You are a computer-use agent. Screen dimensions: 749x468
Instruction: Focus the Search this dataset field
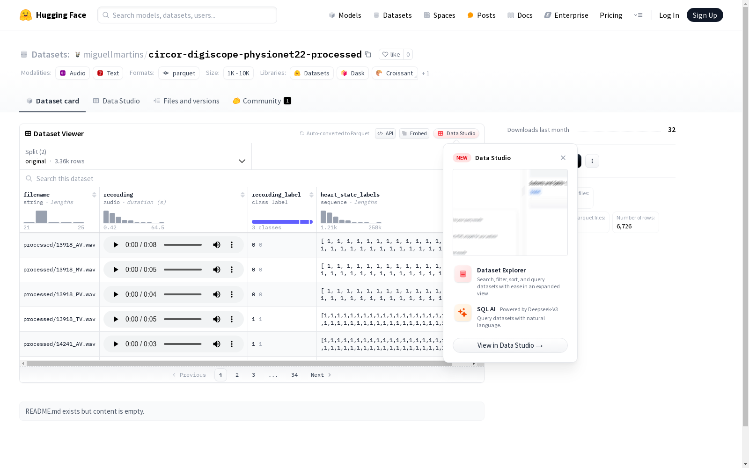click(x=232, y=179)
